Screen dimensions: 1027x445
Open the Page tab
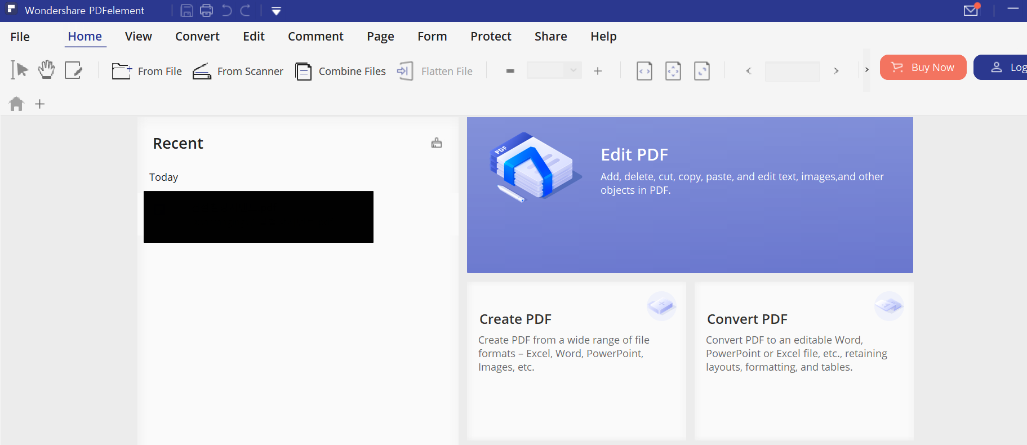380,37
